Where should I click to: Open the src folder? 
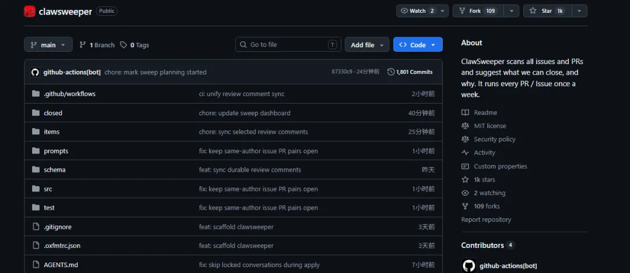[48, 189]
